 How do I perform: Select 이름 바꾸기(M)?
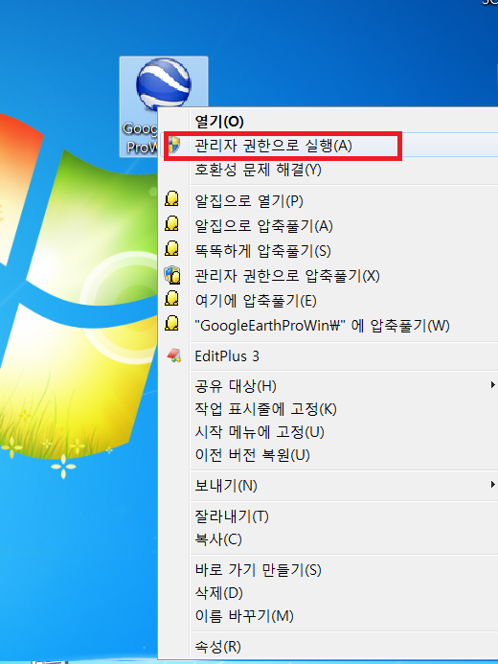click(x=244, y=616)
